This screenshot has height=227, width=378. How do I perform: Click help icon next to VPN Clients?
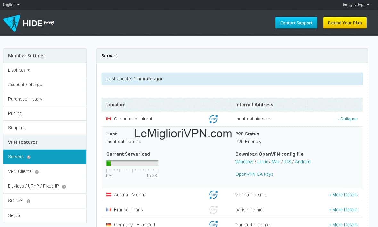37,172
